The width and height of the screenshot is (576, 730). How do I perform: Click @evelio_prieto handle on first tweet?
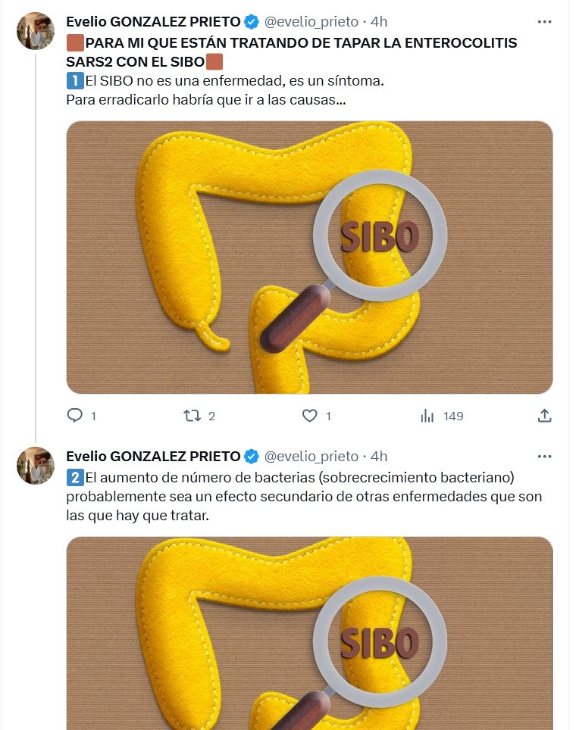tap(310, 21)
